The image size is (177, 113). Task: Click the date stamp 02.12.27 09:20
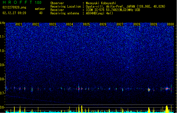pos(14,13)
